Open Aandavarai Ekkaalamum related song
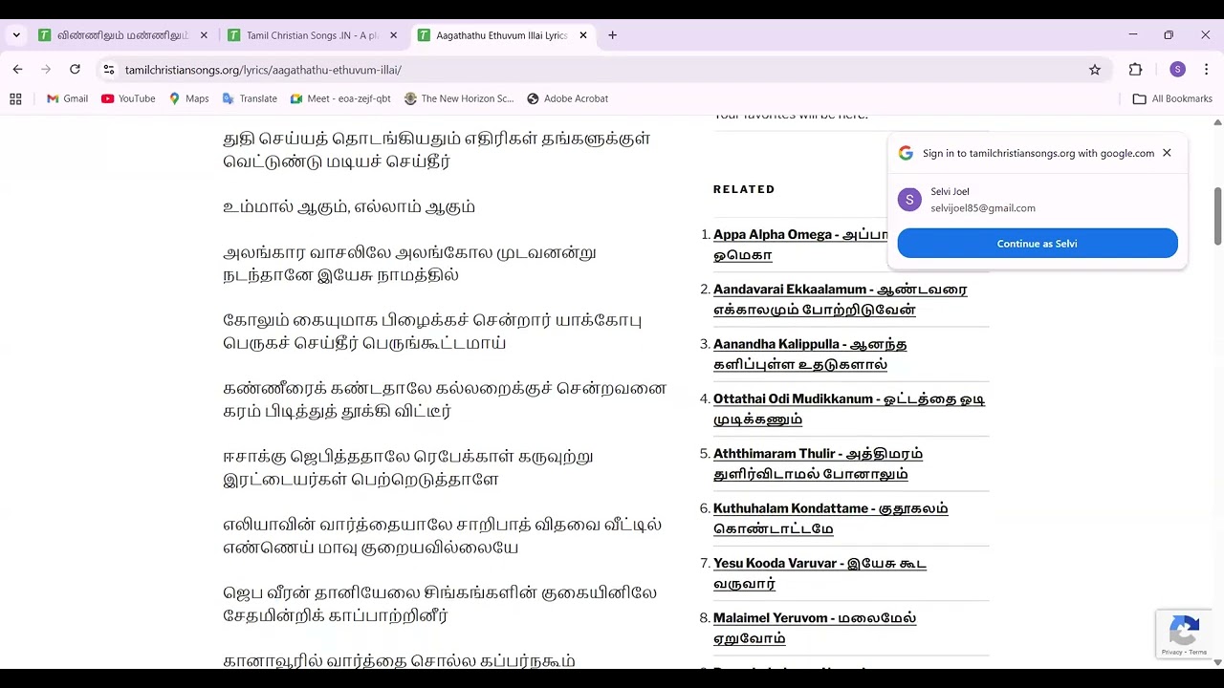1224x688 pixels. pos(841,299)
